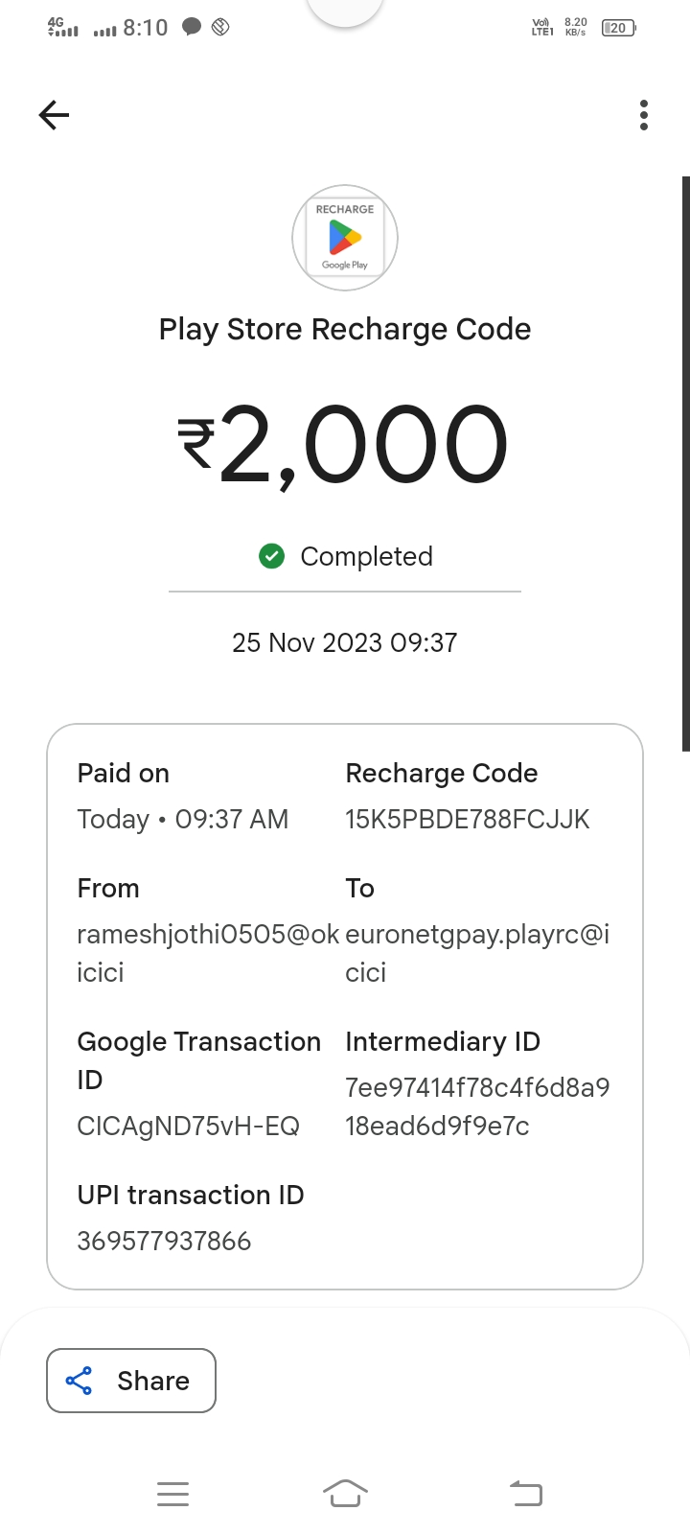Image resolution: width=690 pixels, height=1534 pixels.
Task: Tap the Intermediary ID value
Action: click(477, 1106)
